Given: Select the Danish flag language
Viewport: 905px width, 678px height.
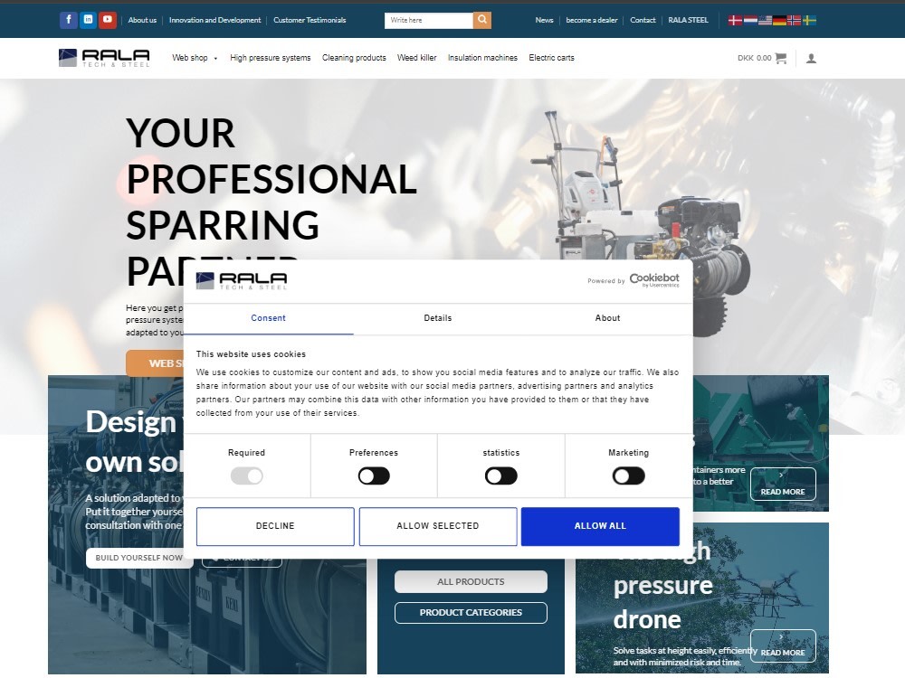Looking at the screenshot, I should pyautogui.click(x=735, y=20).
